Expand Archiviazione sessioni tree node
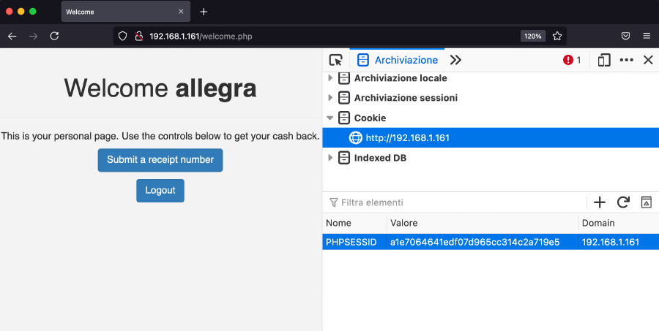 click(x=330, y=98)
